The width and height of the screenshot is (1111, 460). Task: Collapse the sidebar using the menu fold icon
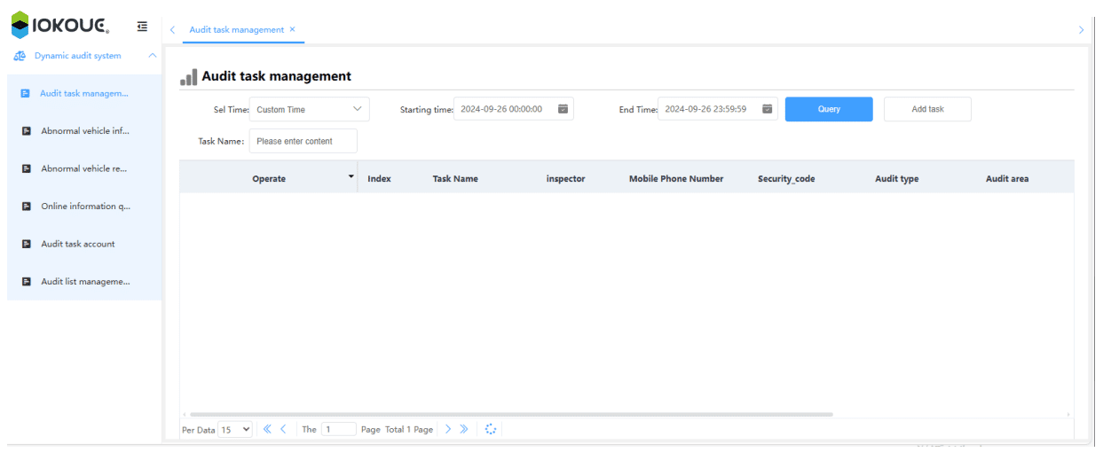pyautogui.click(x=142, y=27)
